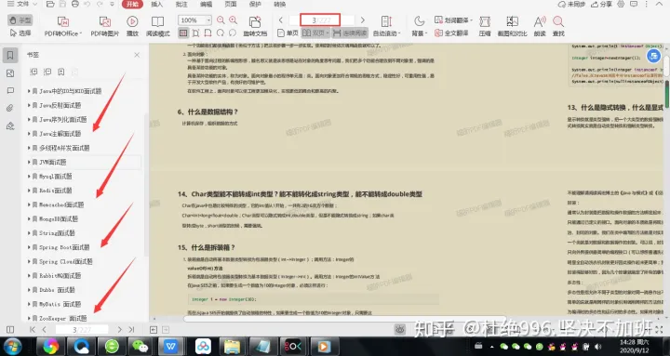Switch to the 开始 tab
This screenshot has height=356, width=670.
pos(132,5)
